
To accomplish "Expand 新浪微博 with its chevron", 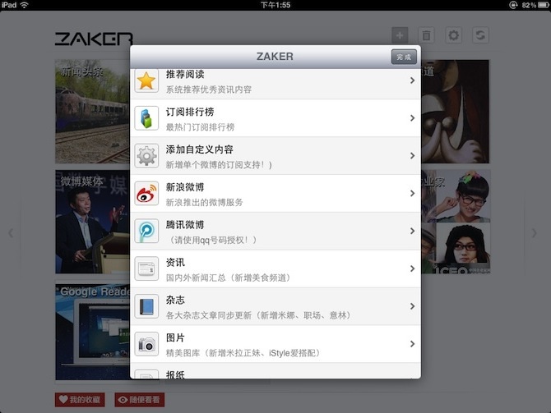I will (x=413, y=193).
